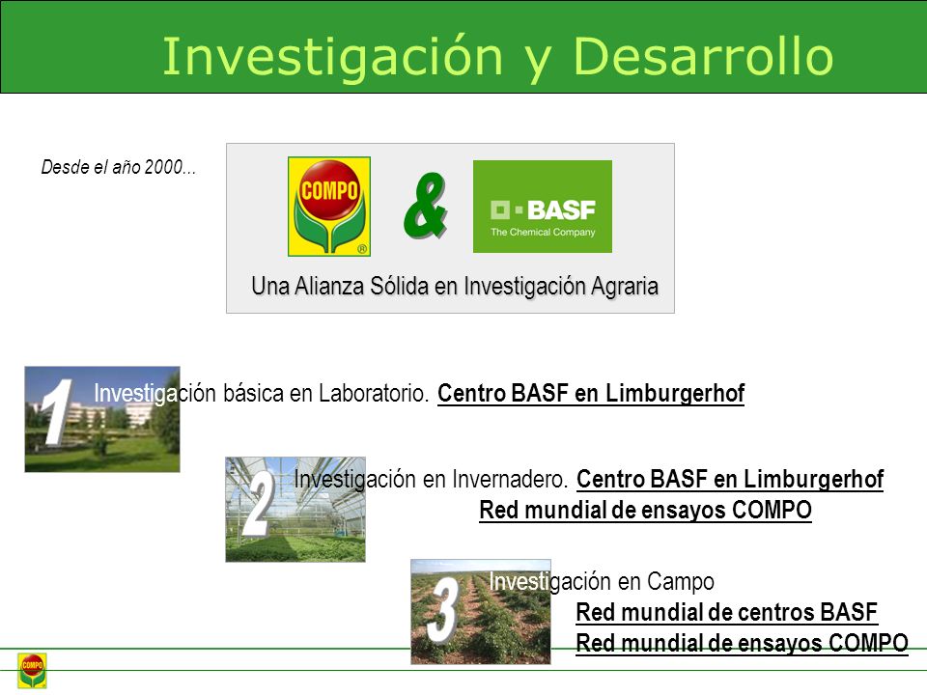This screenshot has height=695, width=927.
Task: Click the COMPO logo in alliance box
Action: 329,207
